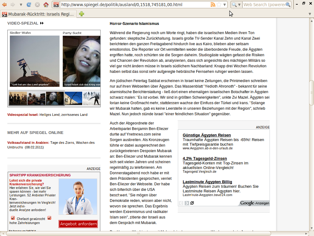Screen dimensions: 314x236
Task: Open Lastminute Ägypten Billig ad link
Action: pyautogui.click(x=207, y=182)
